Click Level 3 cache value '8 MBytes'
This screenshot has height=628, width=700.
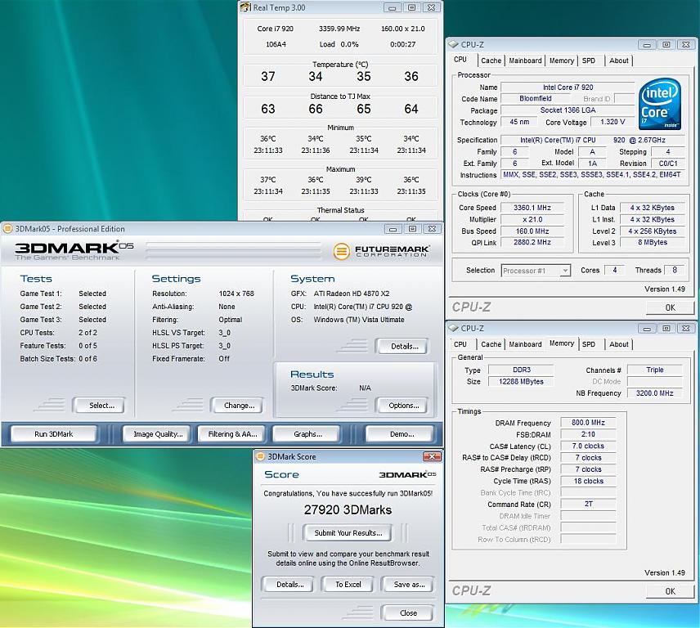[653, 242]
